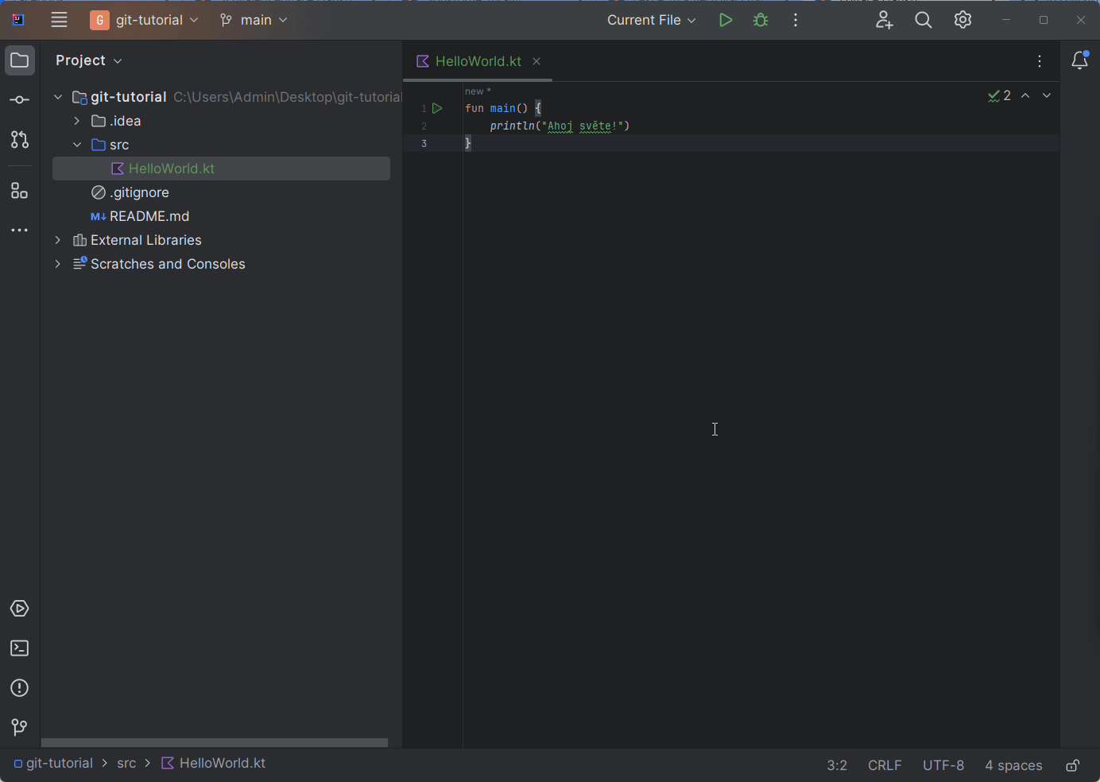Viewport: 1100px width, 782px height.
Task: Place cursor in the println line
Action: [x=560, y=126]
